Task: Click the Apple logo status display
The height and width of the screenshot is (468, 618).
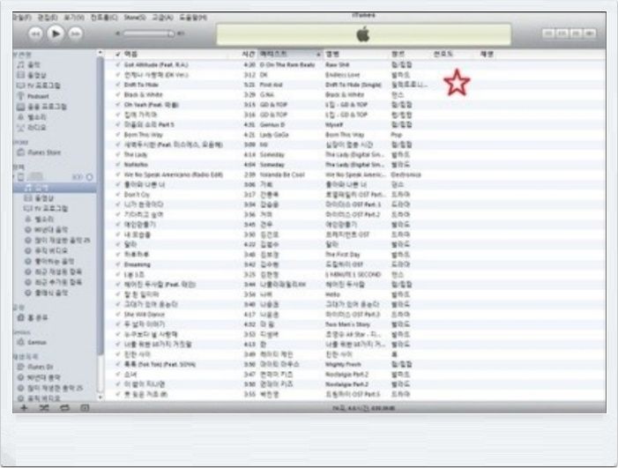Action: coord(363,34)
